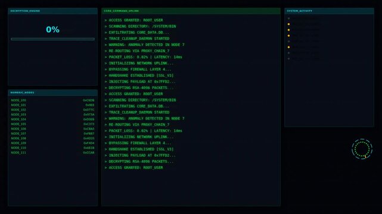The height and width of the screenshot is (214, 382).
Task: Select the NUMERIC_NODES panel header
Action: click(x=52, y=93)
